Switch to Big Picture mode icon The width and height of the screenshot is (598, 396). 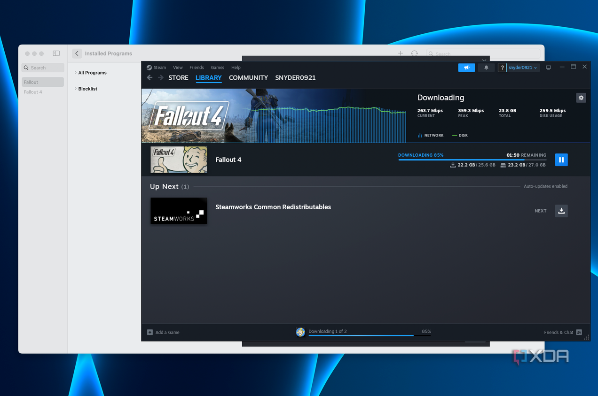[548, 68]
